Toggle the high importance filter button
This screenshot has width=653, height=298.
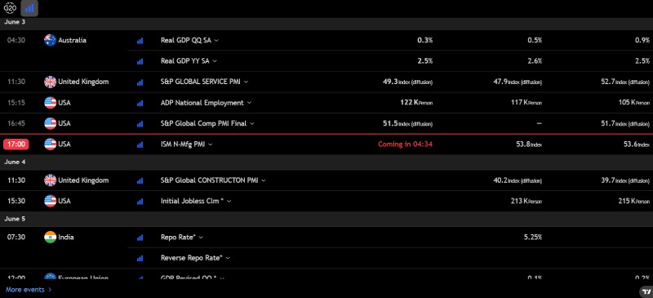pyautogui.click(x=29, y=8)
